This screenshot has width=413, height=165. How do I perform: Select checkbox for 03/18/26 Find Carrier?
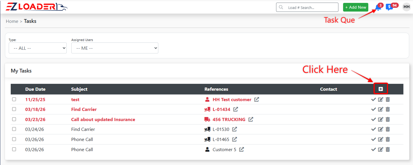pos(14,109)
